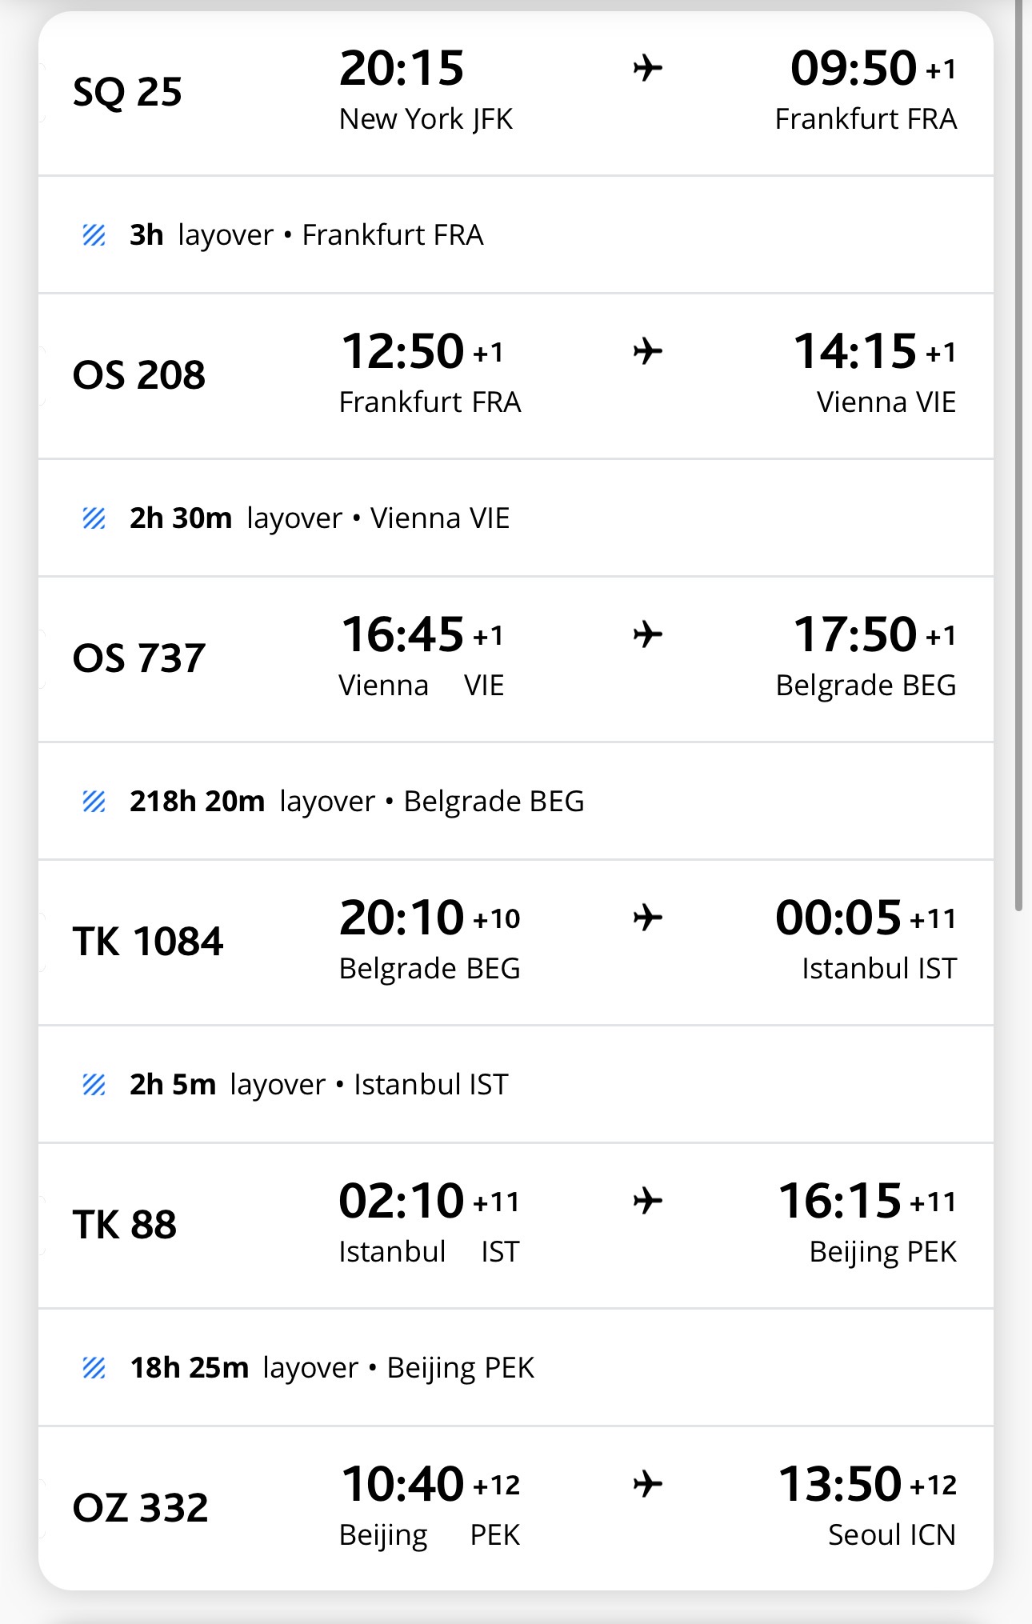Screen dimensions: 1032x1624
Task: Click the airplane icon on TK 1084 row
Action: click(x=647, y=918)
